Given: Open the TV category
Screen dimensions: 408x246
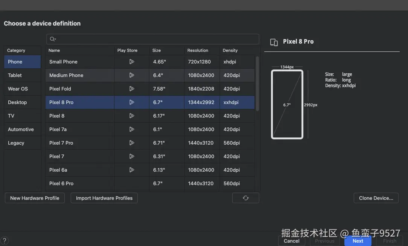Looking at the screenshot, I should coord(22,116).
